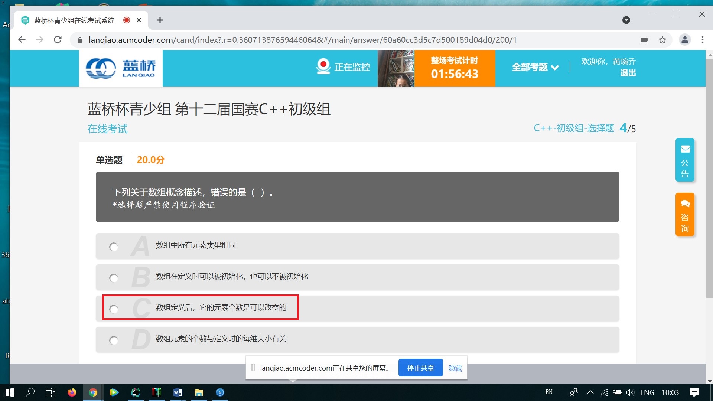This screenshot has width=713, height=401.
Task: Click the page vertical scrollbar
Action: pyautogui.click(x=710, y=178)
